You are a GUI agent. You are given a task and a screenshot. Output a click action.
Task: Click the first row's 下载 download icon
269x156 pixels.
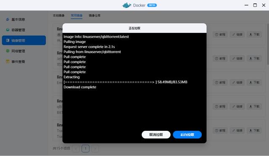251,34
